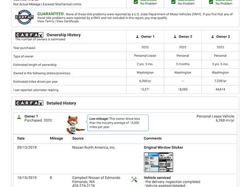Click the 3 yrs. 6 mo. ownership cell
The width and height of the screenshot is (250, 187).
point(220,64)
